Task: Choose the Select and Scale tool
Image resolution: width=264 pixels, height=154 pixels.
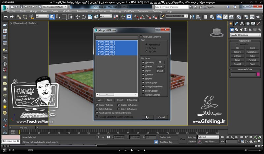Action: [x=90, y=17]
